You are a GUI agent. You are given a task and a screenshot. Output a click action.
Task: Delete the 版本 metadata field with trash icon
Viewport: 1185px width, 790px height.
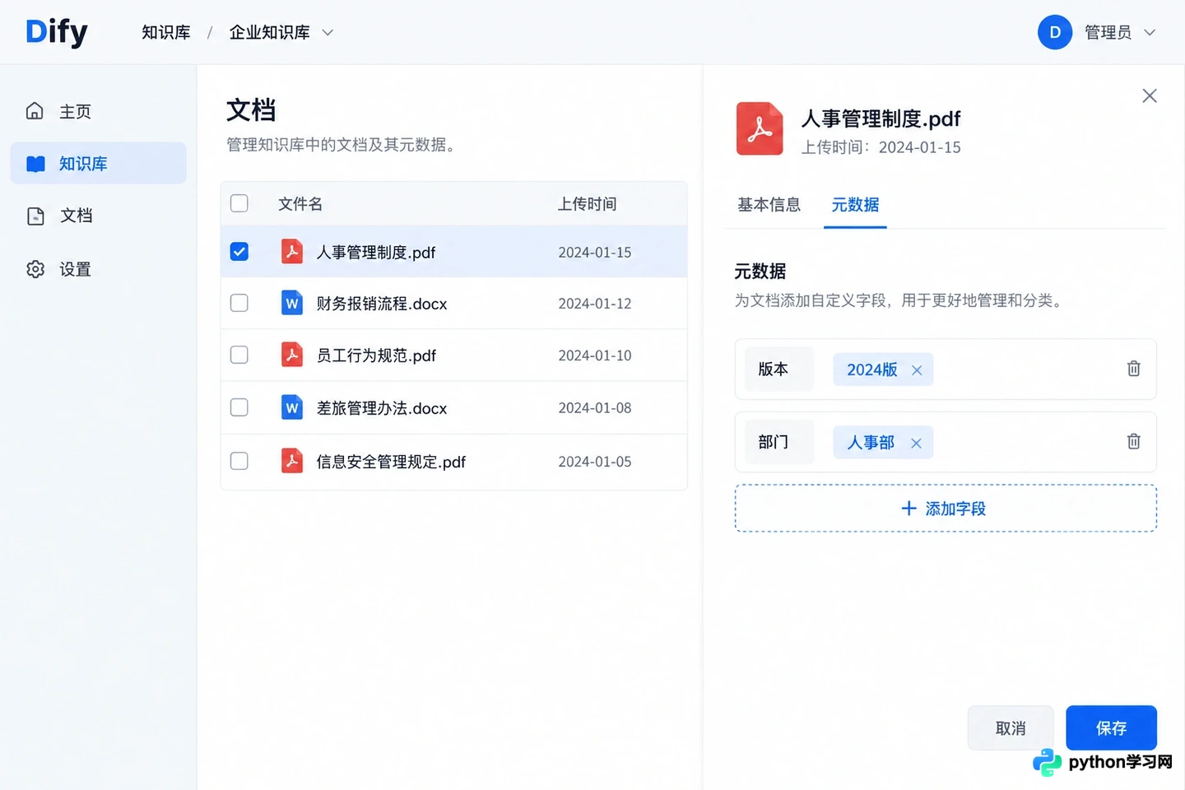[x=1133, y=369]
